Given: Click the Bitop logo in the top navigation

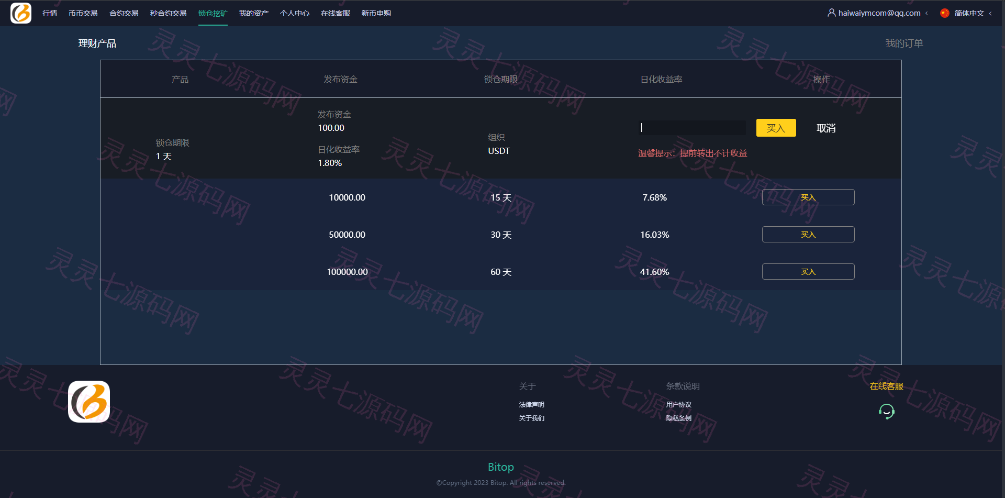Looking at the screenshot, I should coord(21,13).
